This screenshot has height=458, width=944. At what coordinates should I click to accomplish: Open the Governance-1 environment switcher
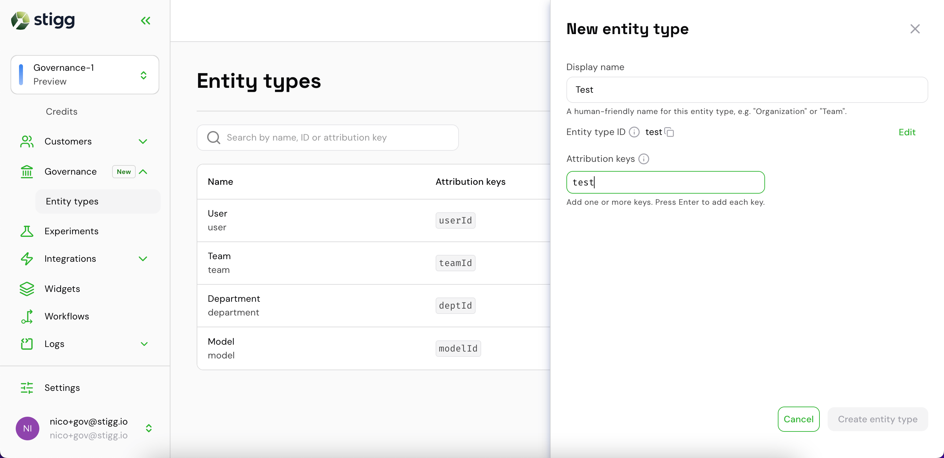coord(85,75)
